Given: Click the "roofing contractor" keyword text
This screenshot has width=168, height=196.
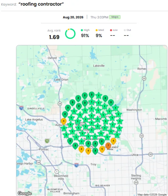Looking at the screenshot, I should (x=41, y=4).
